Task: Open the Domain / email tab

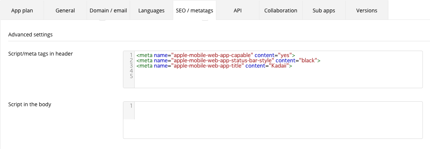Action: click(x=108, y=11)
